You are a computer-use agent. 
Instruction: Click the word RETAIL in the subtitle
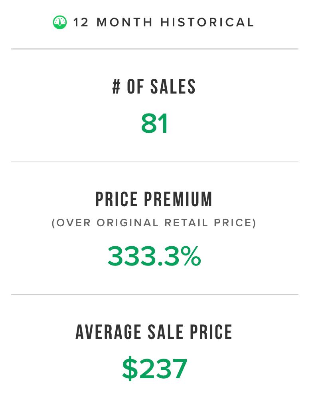coord(186,223)
